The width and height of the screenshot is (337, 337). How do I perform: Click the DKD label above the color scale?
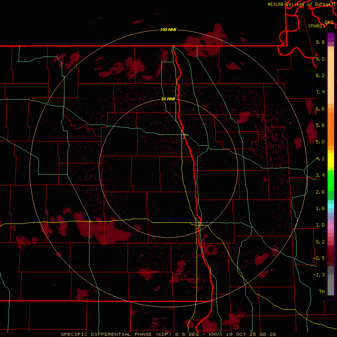329,22
